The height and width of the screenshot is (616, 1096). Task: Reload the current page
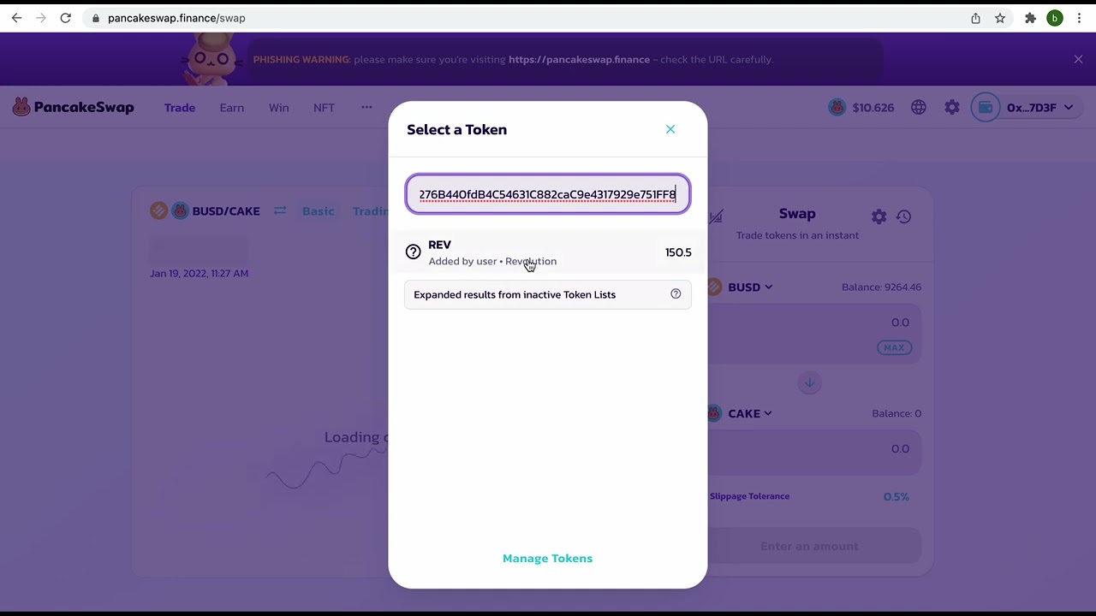coord(65,18)
